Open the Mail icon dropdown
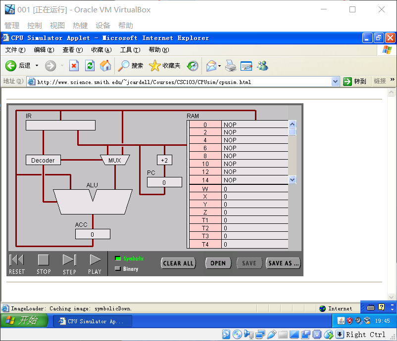 (x=219, y=66)
